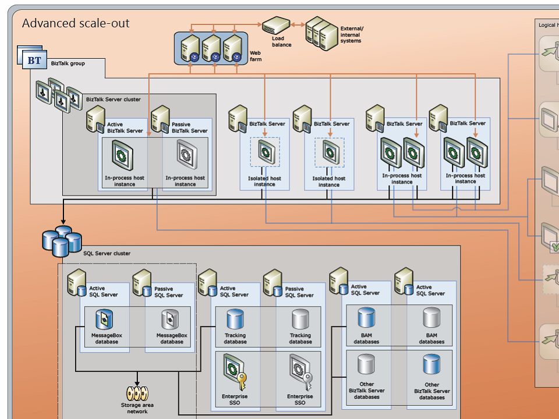Click the Active SQL Server machine above grey BAM databases
Viewport: 559px width, 419px height.
(x=404, y=282)
